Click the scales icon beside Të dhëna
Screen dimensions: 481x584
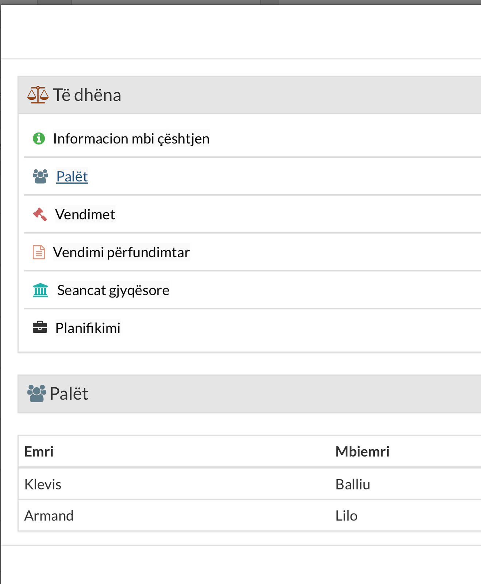click(x=38, y=95)
